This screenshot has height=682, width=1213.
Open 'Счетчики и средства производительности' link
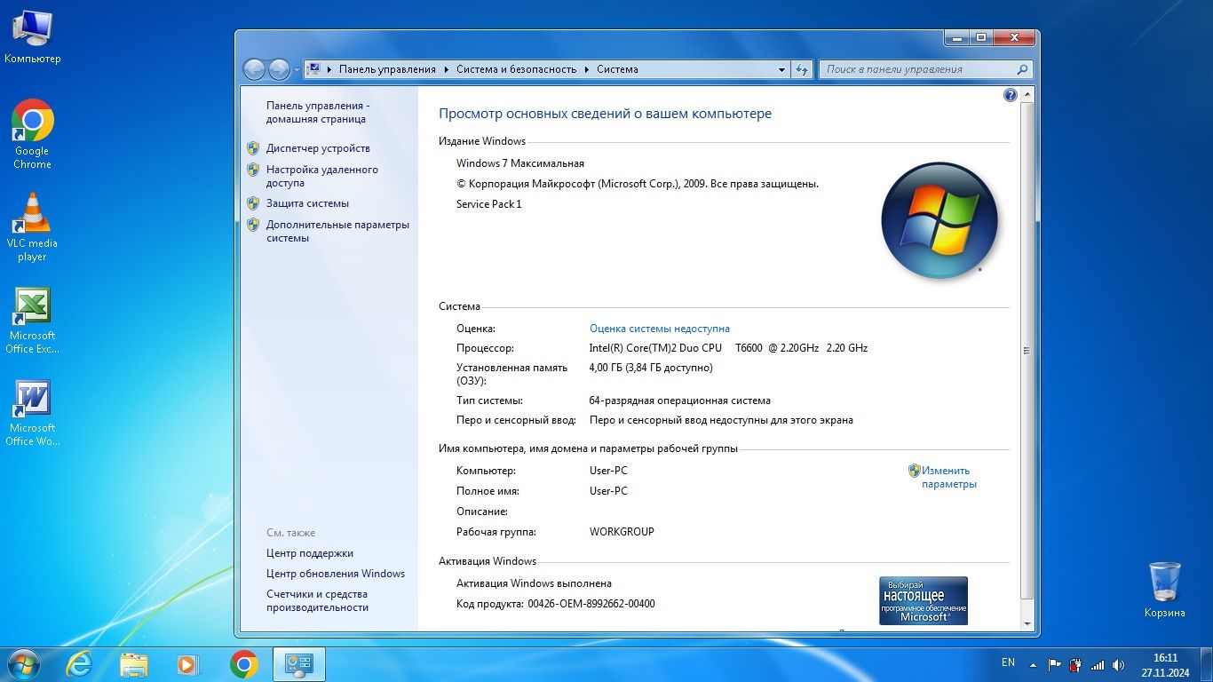[x=317, y=601]
